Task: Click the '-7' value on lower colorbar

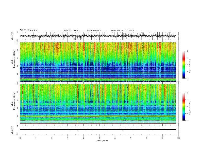Action: (187, 120)
